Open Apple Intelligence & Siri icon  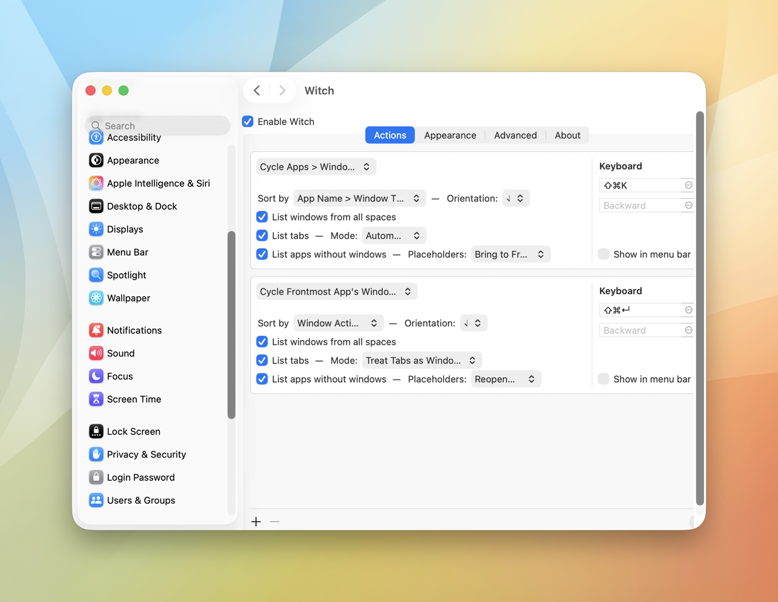click(x=96, y=183)
